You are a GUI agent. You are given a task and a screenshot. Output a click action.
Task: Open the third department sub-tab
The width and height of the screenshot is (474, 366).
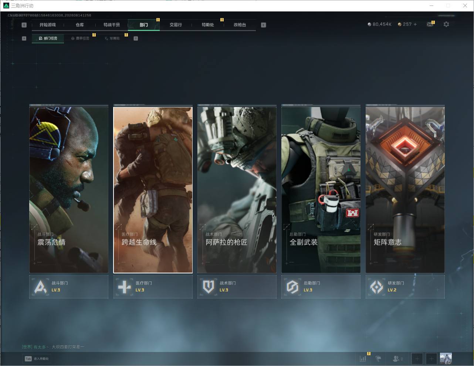pyautogui.click(x=112, y=38)
